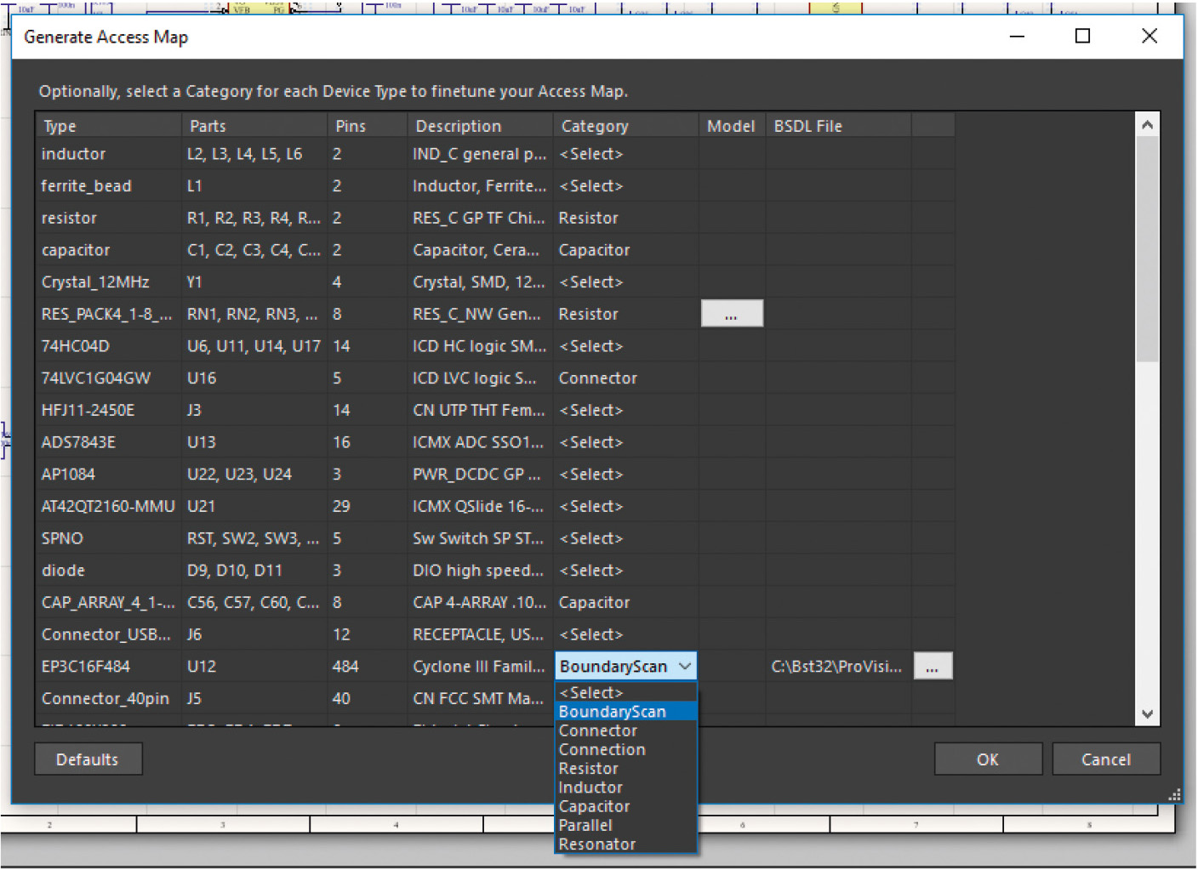Click the Cancel button
1198x870 pixels.
[1105, 759]
